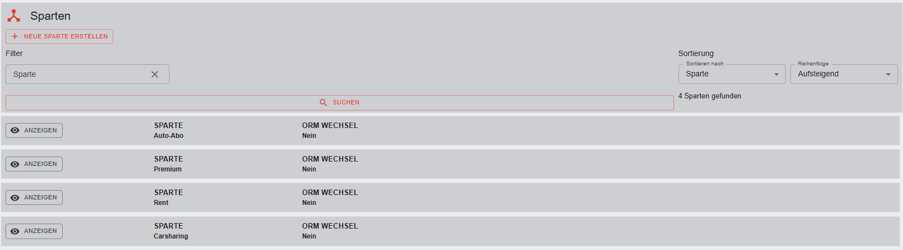The height and width of the screenshot is (250, 903).
Task: Select the Rent row entry
Action: 161,203
